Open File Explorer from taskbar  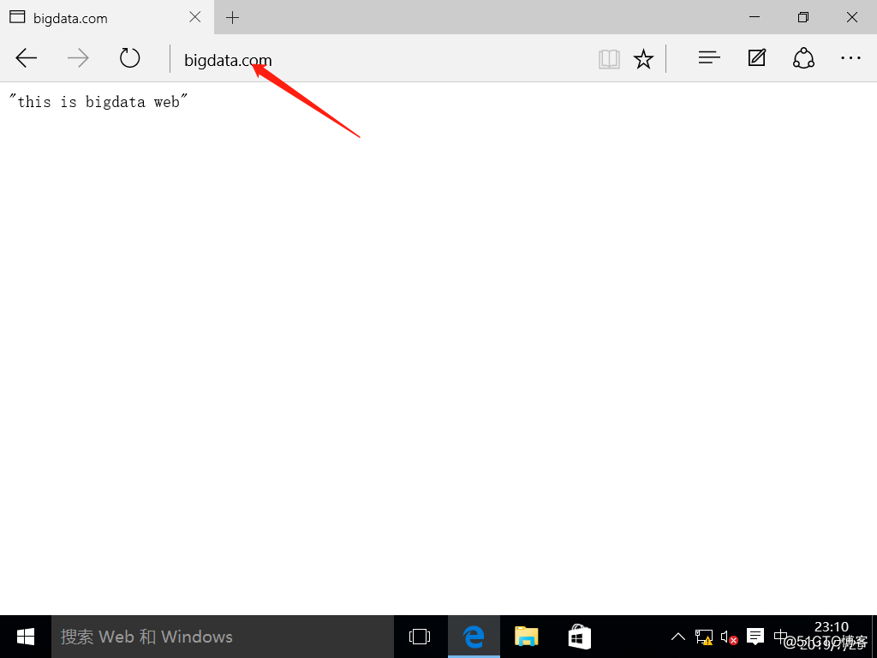point(527,637)
